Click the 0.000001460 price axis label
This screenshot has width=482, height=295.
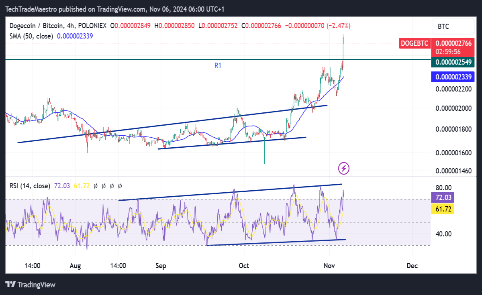(x=453, y=171)
